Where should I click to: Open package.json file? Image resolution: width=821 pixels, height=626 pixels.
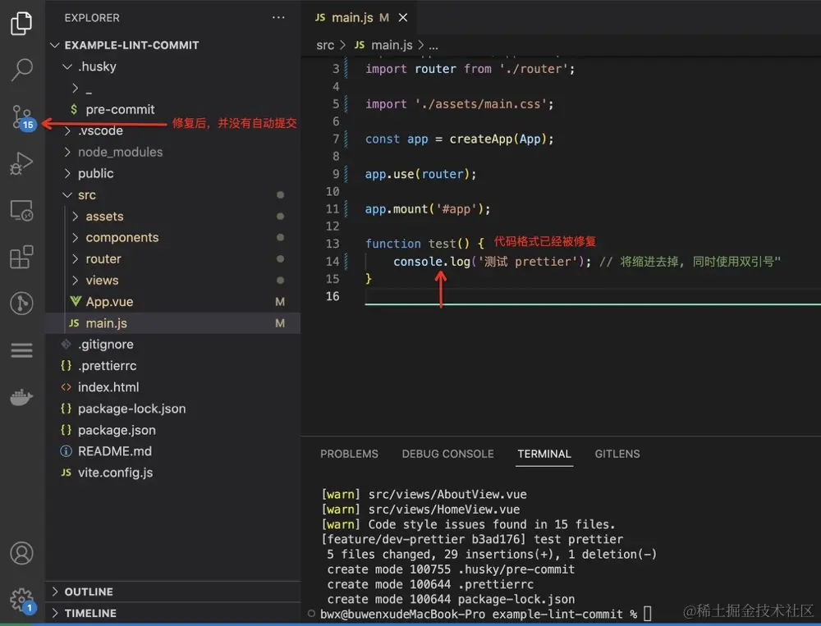(x=172, y=430)
